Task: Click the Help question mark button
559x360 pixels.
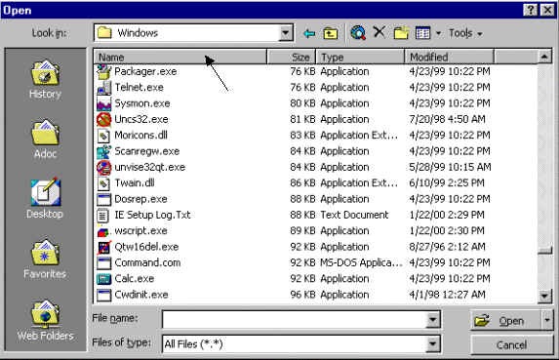Action: pyautogui.click(x=530, y=10)
